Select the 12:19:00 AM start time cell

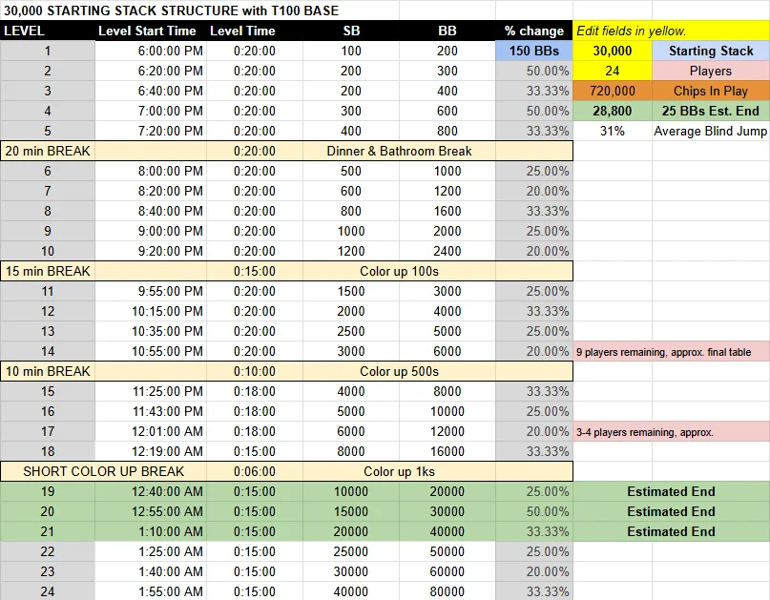[151, 452]
